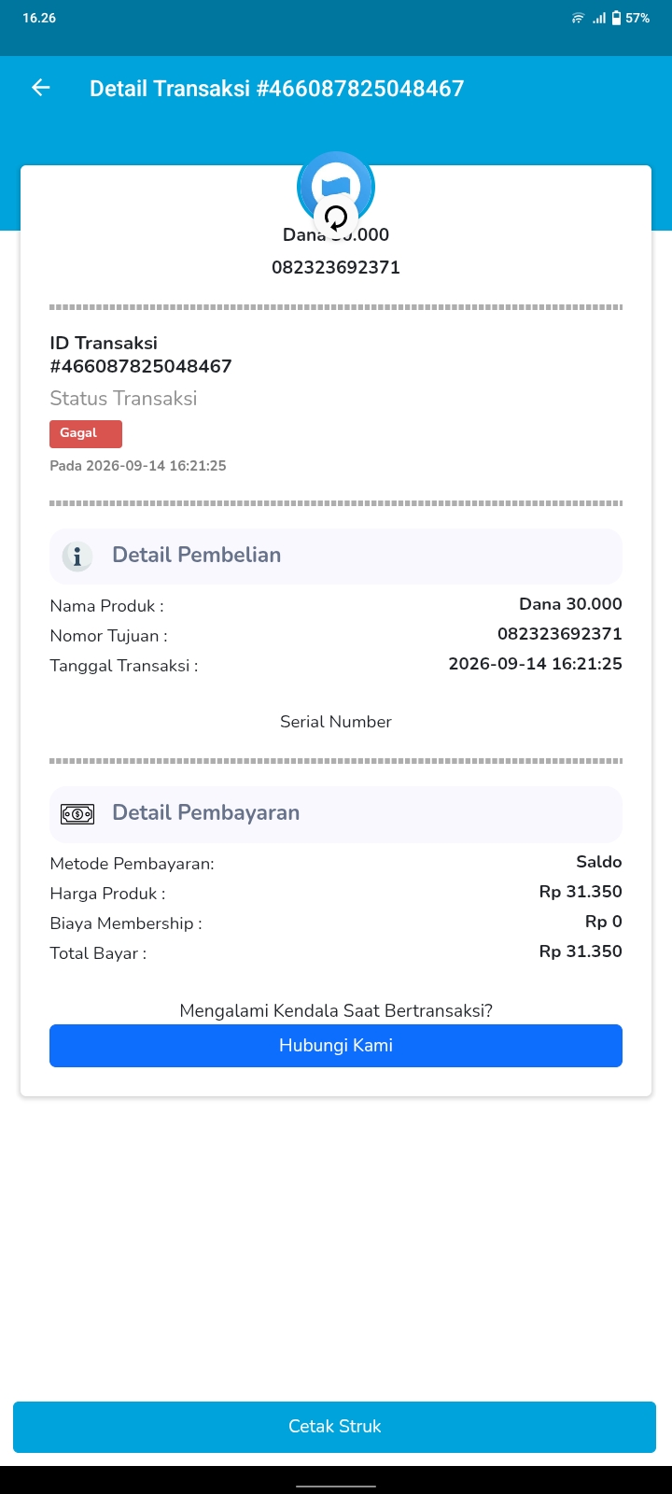Click the Cetak Struk button
Screen dimensions: 672x1494
coord(334,1427)
